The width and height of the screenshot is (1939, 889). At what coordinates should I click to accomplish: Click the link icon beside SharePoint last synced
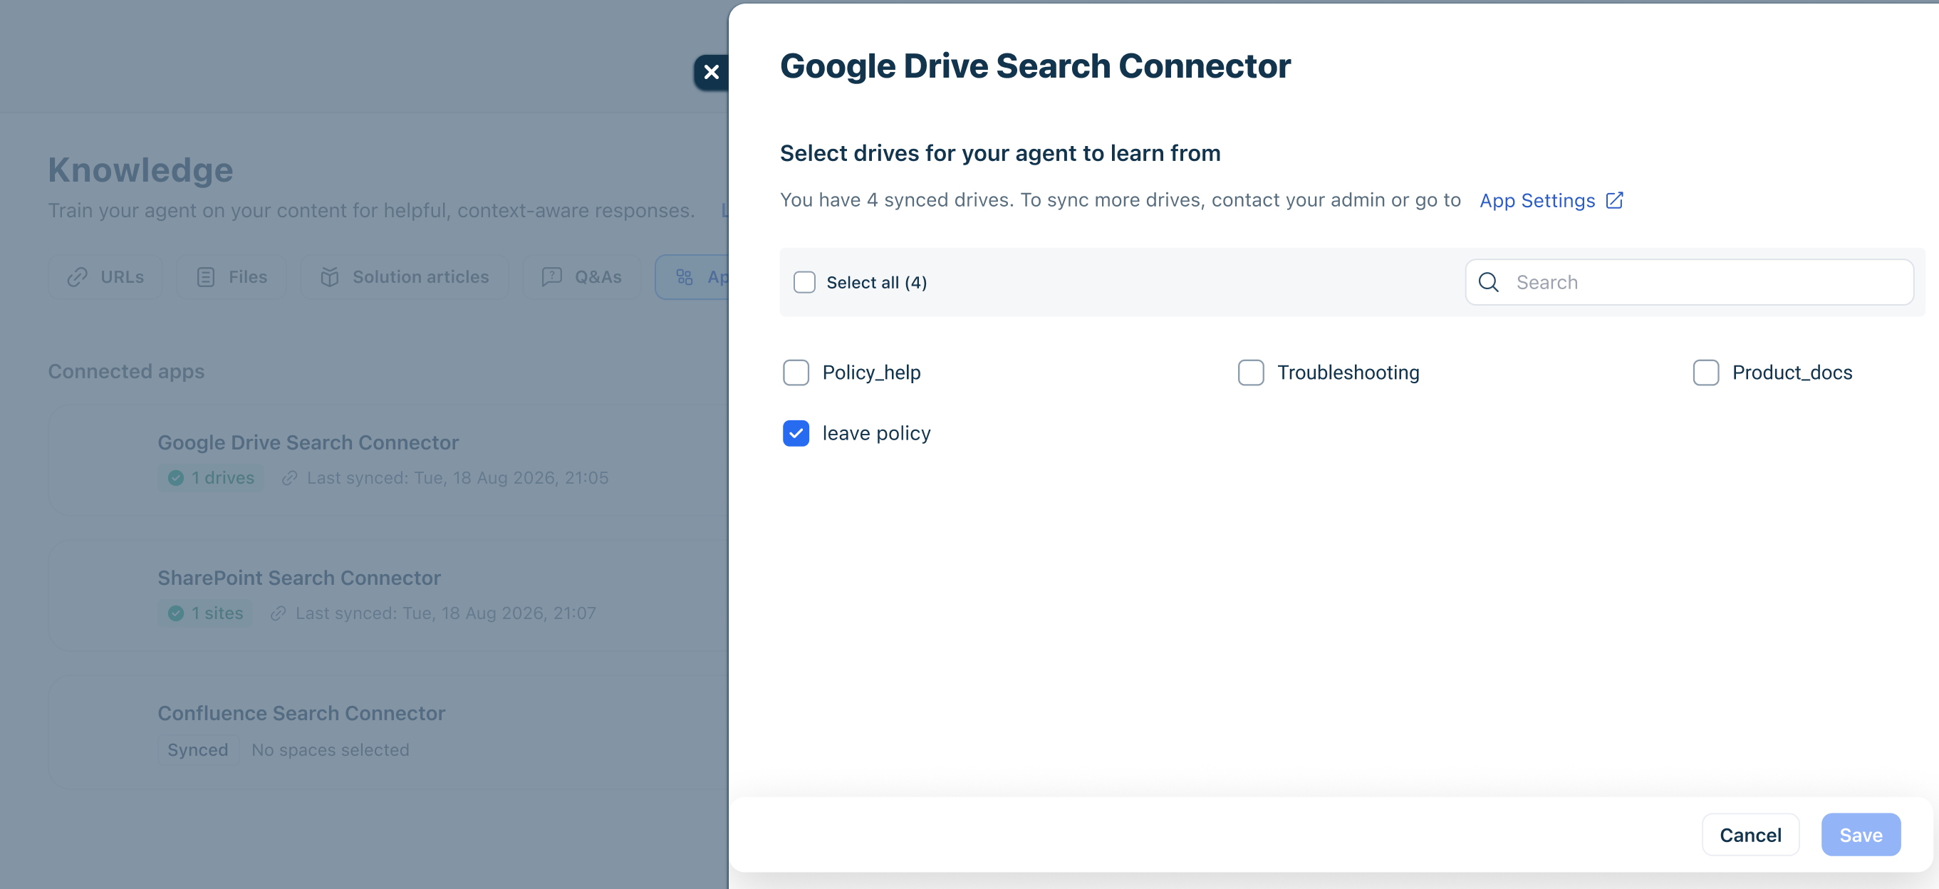(278, 613)
